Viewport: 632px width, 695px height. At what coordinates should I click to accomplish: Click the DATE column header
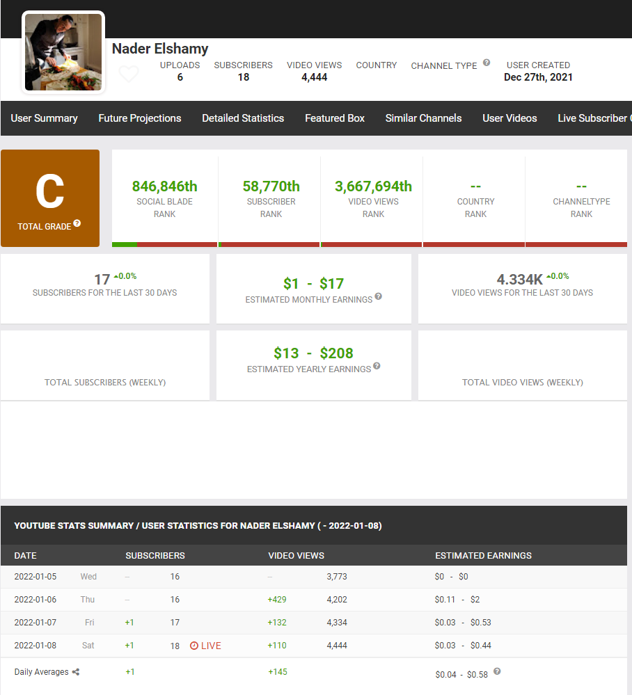point(25,555)
